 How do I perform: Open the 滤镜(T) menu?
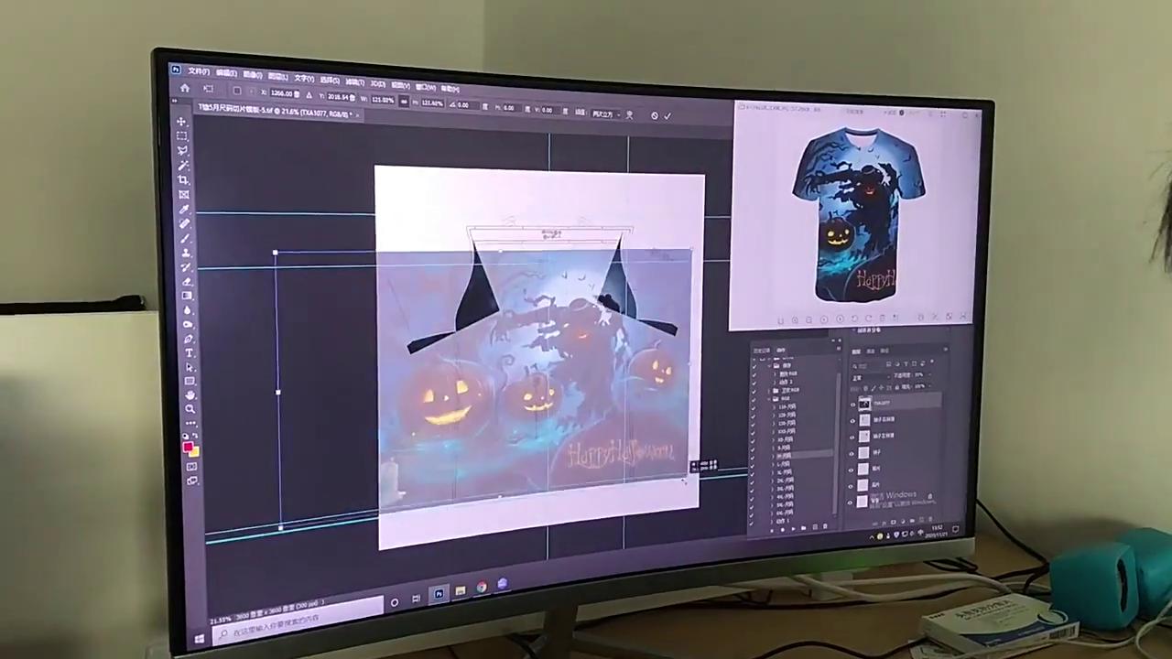point(354,82)
